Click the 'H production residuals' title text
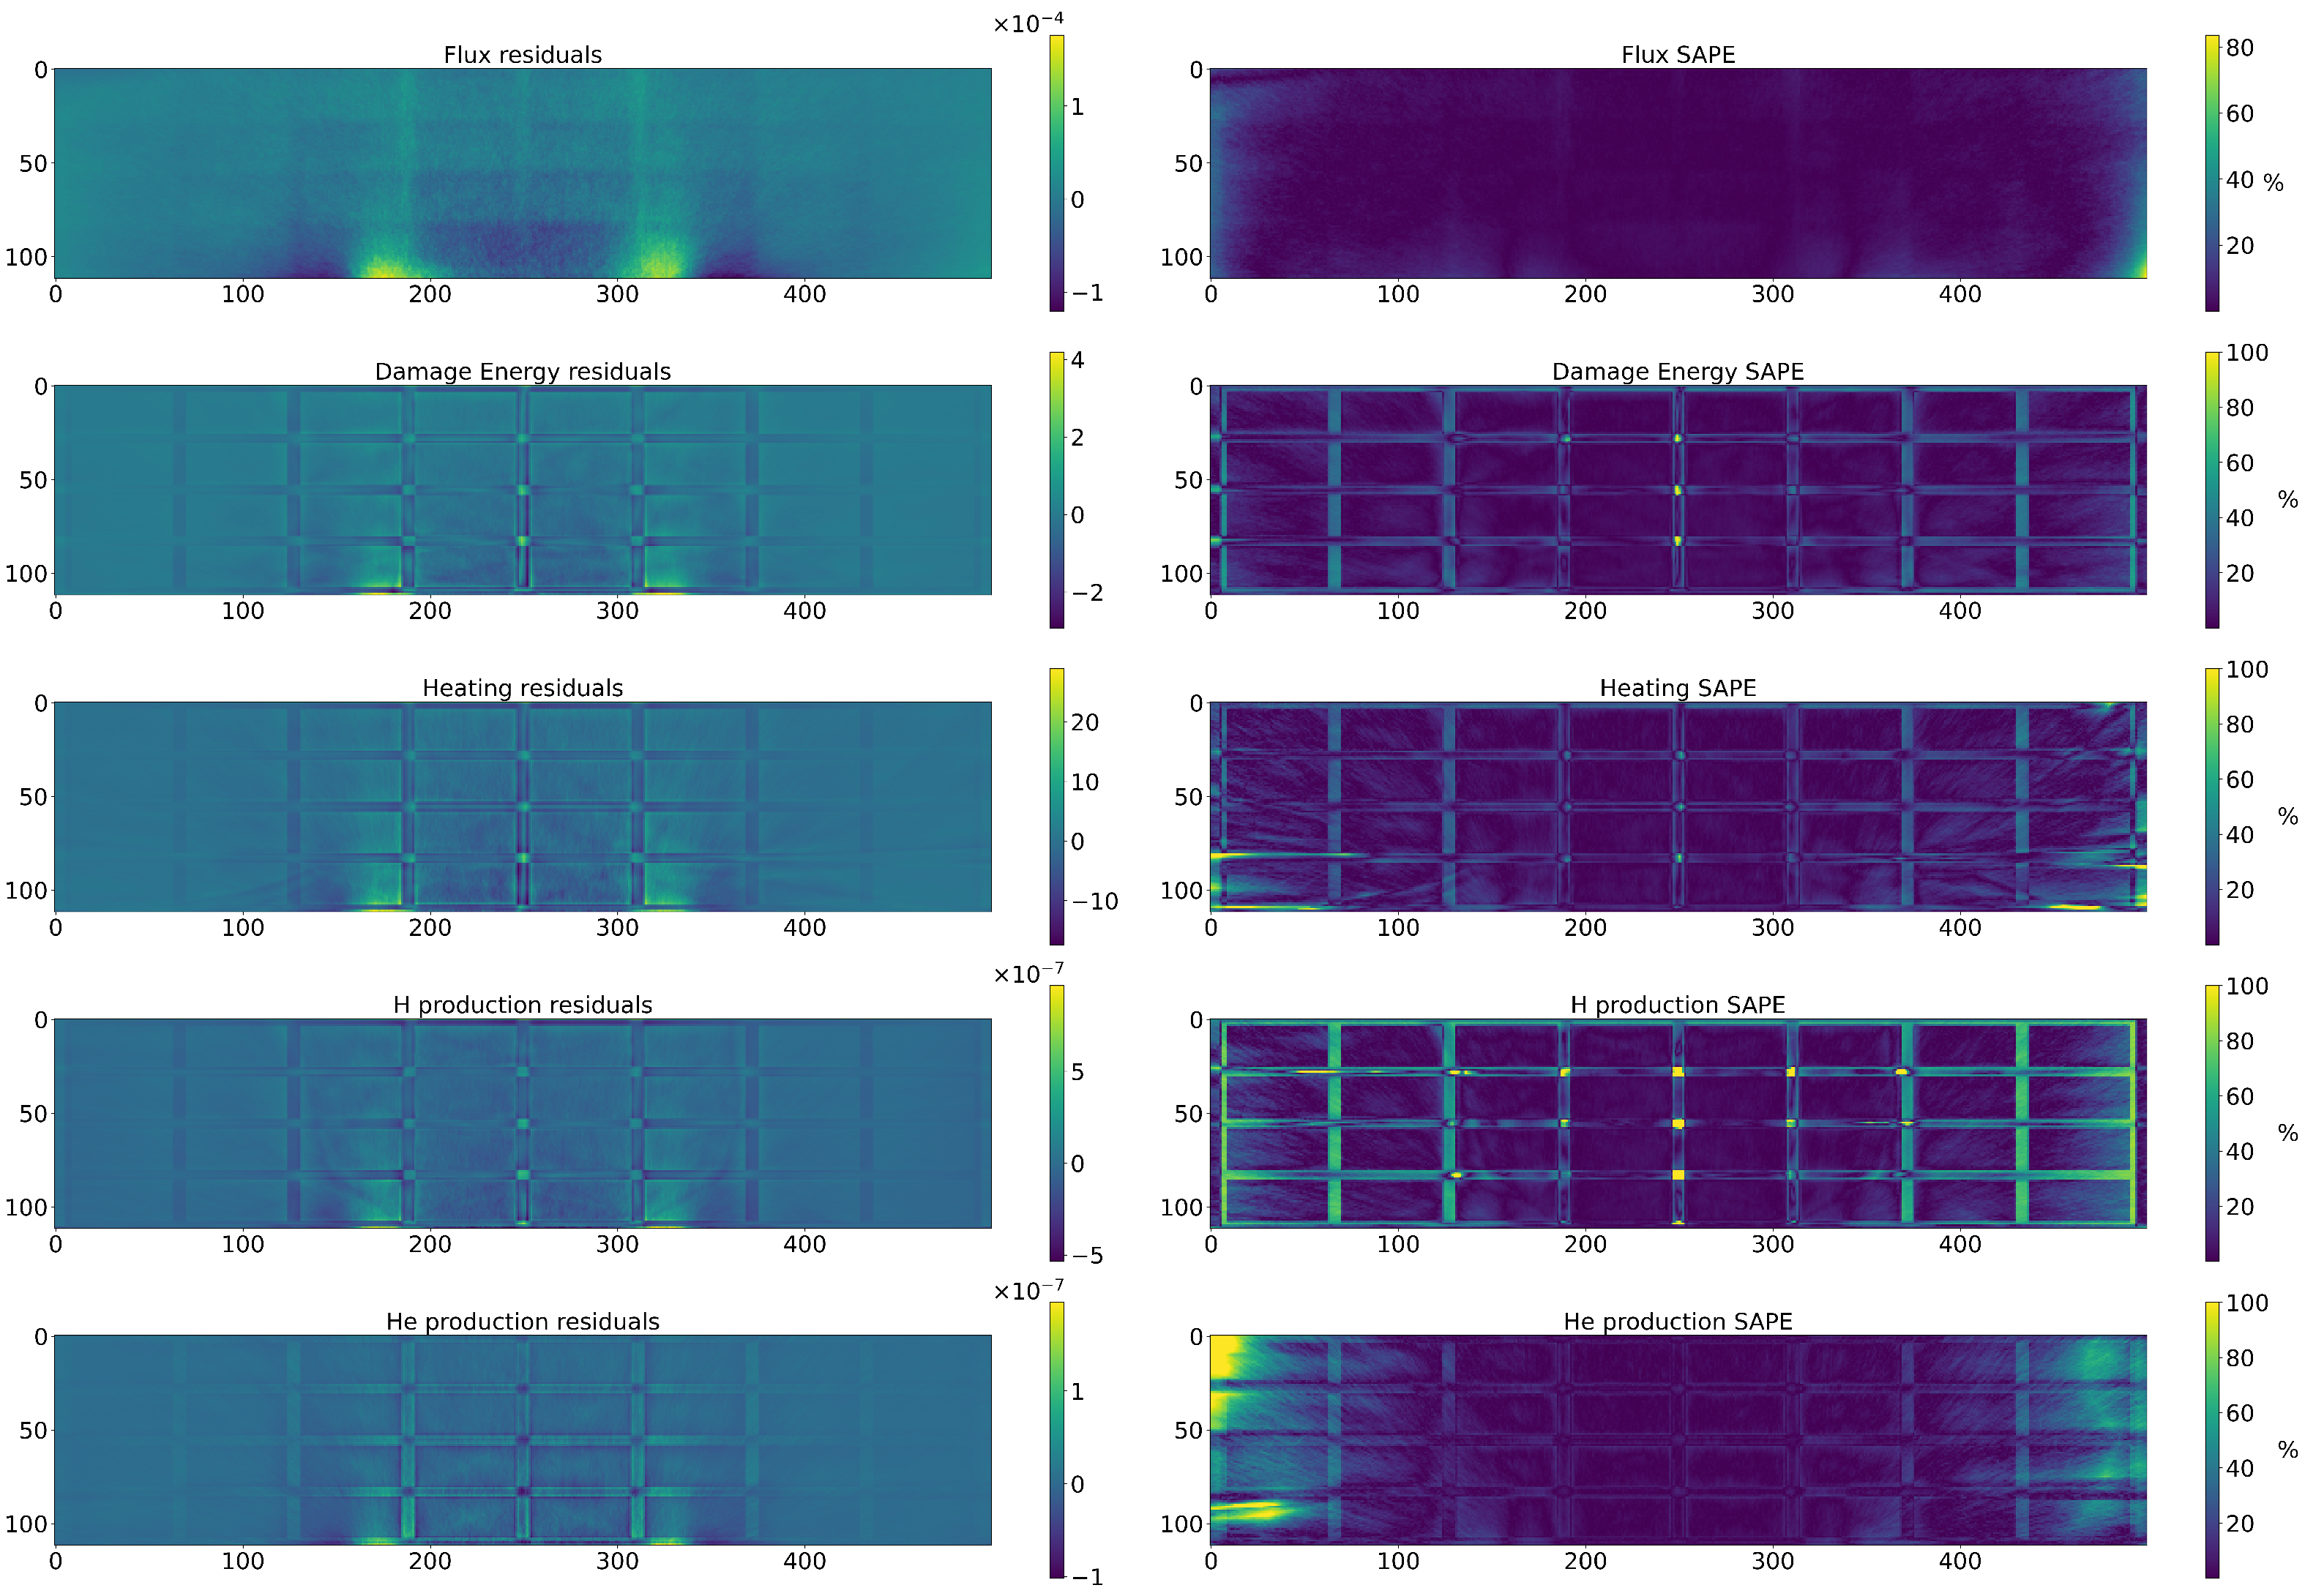 pos(522,1005)
